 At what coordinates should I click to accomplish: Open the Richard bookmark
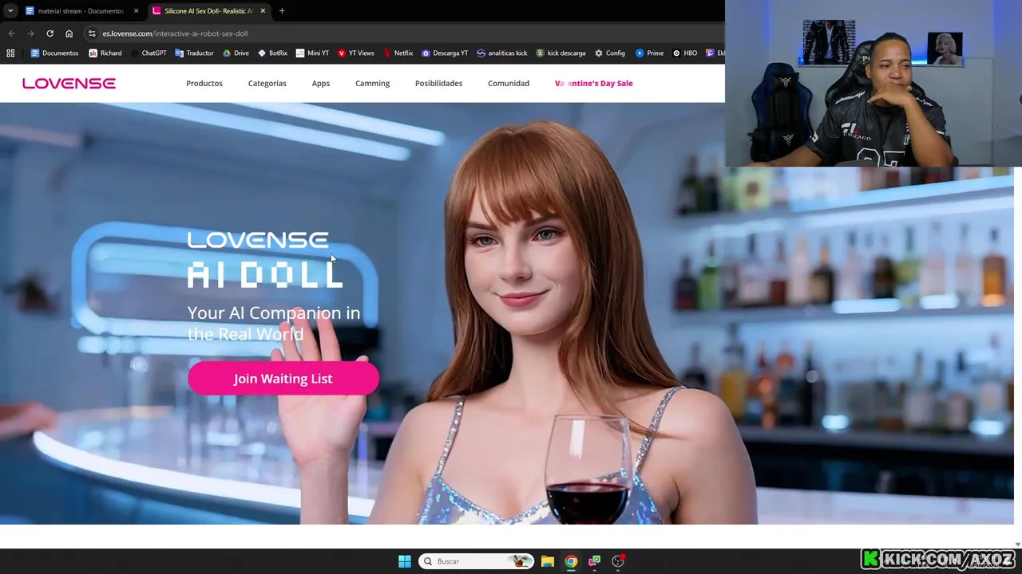pos(105,53)
